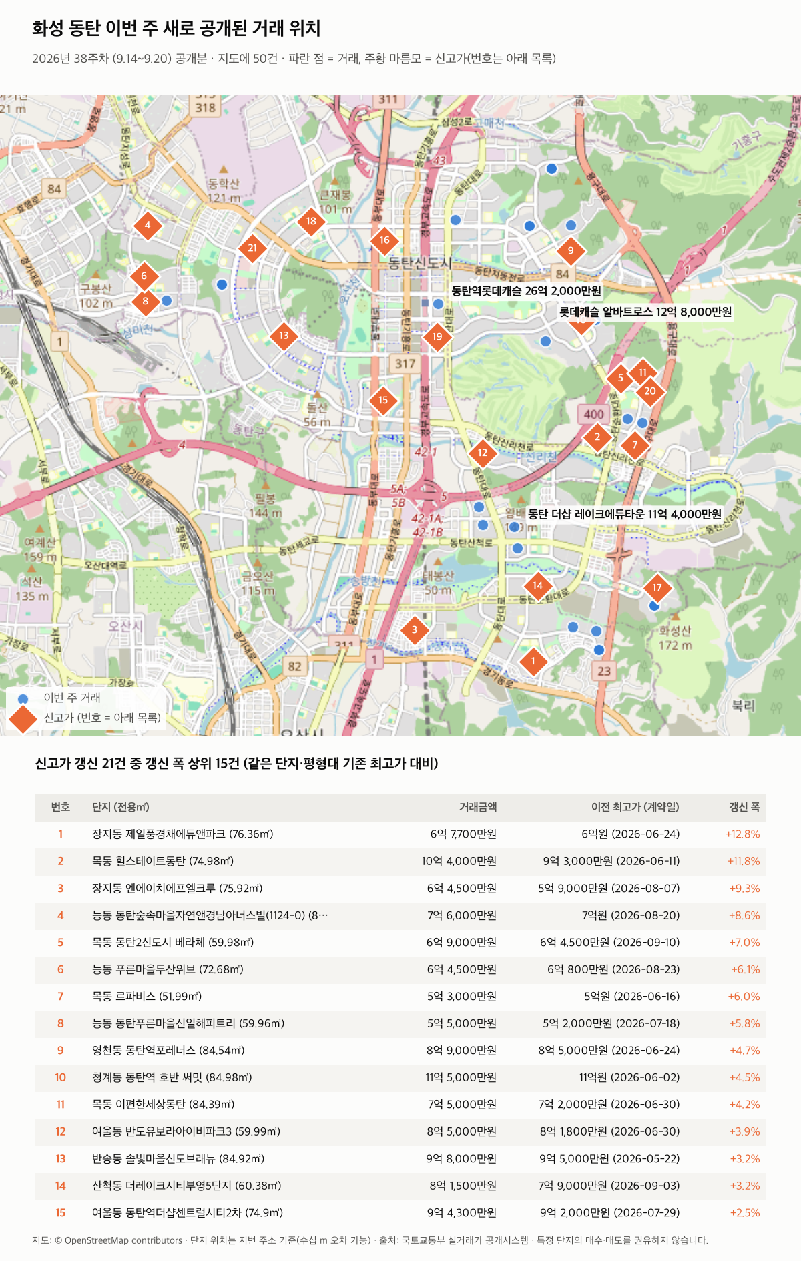Select row 청계동 동탄역 호반 써밋 (84.98㎡)

click(400, 1077)
